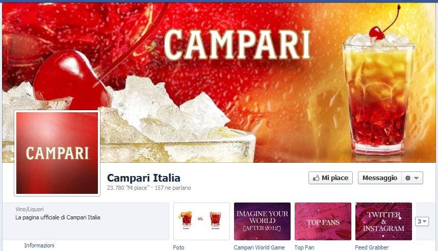Image resolution: width=438 pixels, height=251 pixels.
Task: Open the Foto thumbnail with two cocktails
Action: 201,221
